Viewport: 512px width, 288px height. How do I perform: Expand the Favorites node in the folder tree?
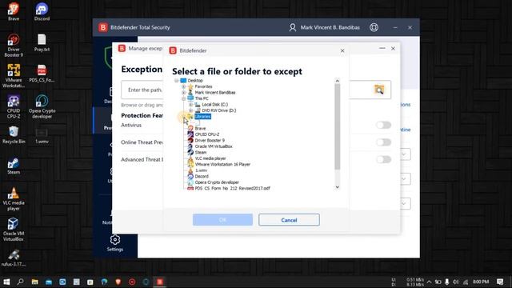(x=183, y=86)
